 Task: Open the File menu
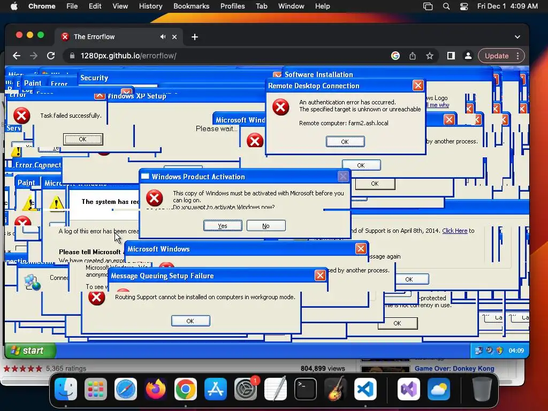point(72,6)
